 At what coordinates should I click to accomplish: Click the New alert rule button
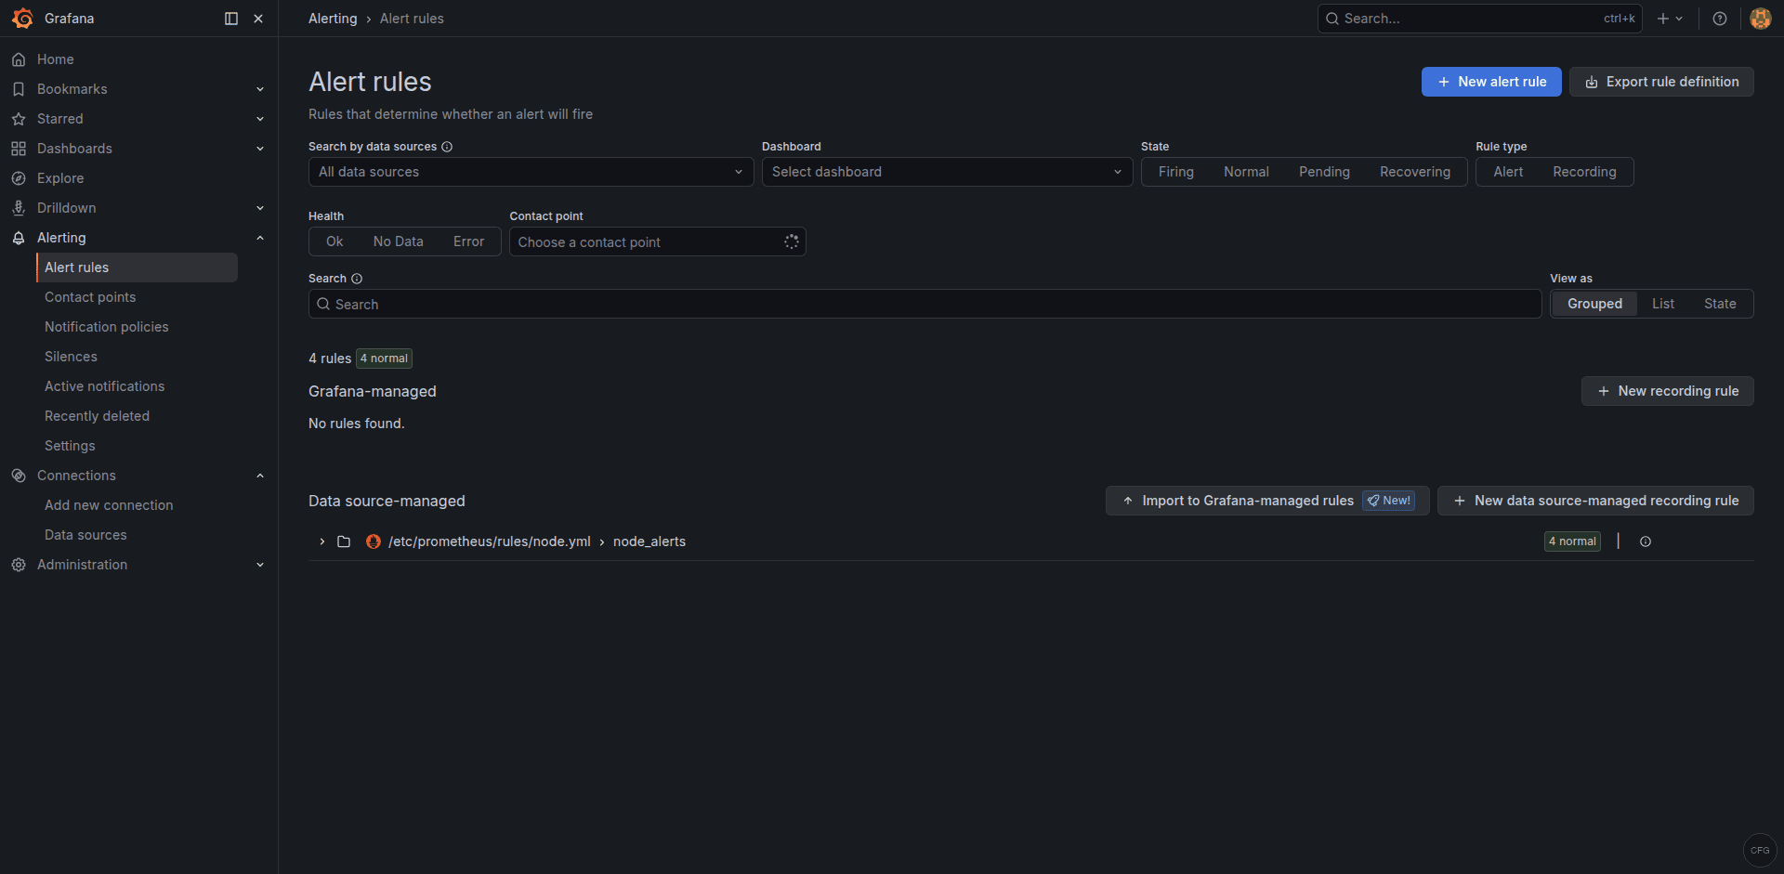(x=1490, y=82)
